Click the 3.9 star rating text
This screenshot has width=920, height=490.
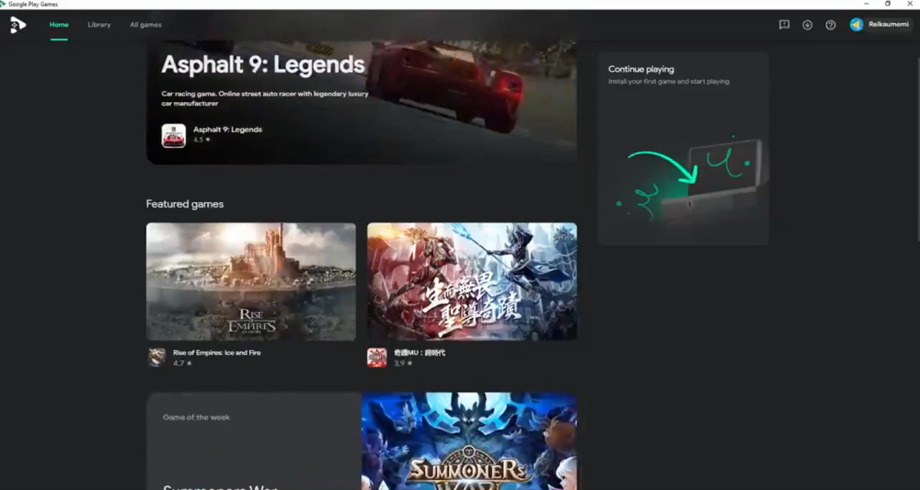(x=403, y=363)
